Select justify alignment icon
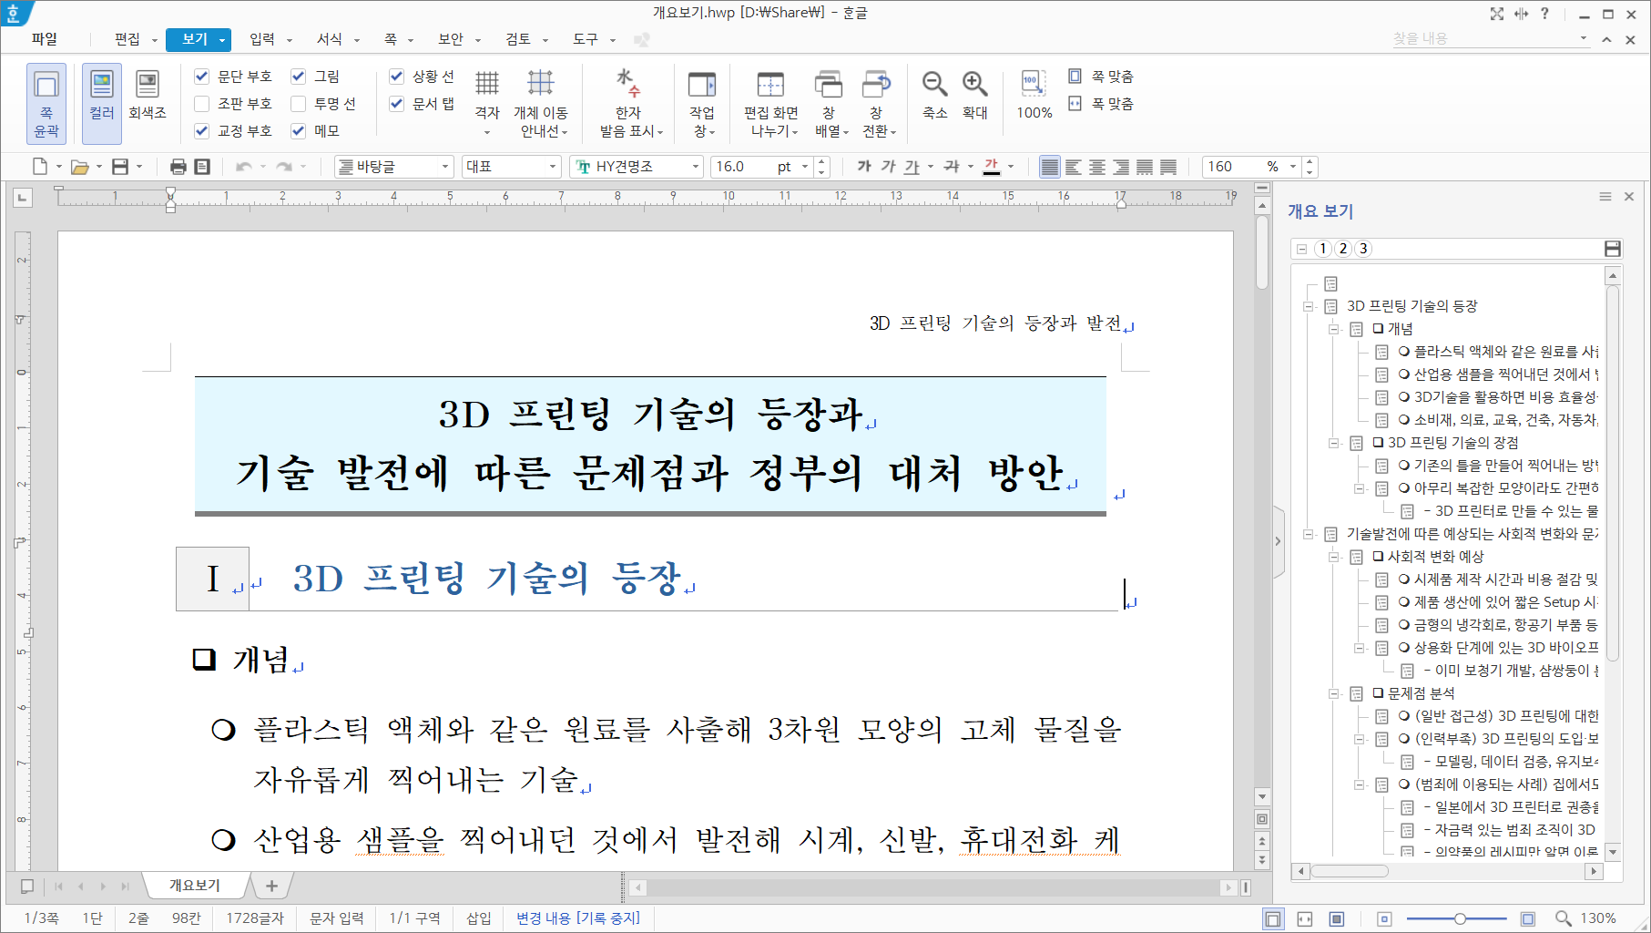 click(1050, 167)
